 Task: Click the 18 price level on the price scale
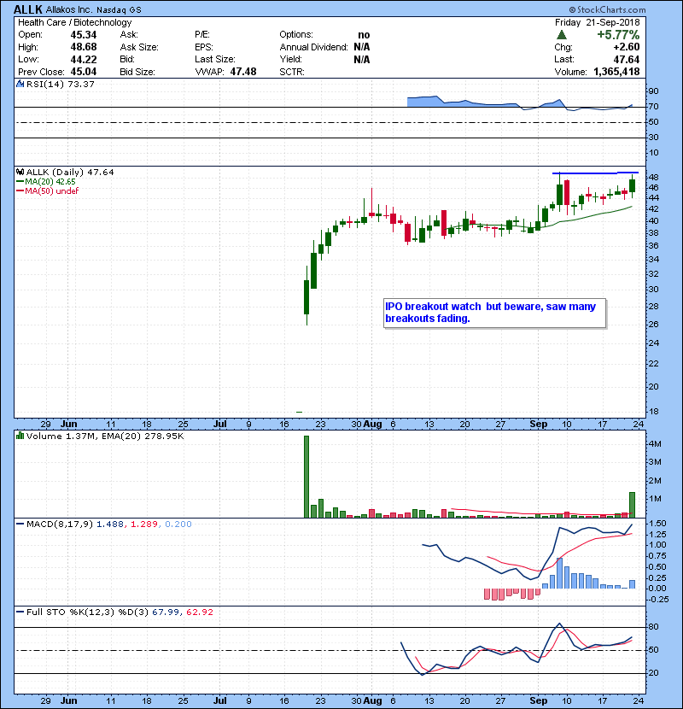(x=654, y=412)
